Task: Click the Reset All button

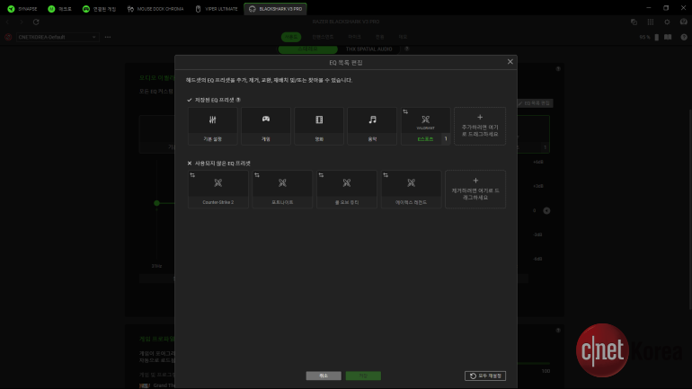Action: (x=485, y=376)
